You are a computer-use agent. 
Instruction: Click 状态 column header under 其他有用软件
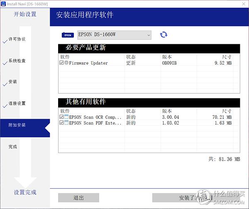tap(131, 111)
